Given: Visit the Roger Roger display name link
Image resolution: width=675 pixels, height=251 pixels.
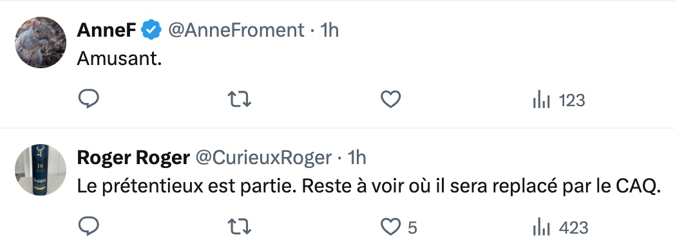Looking at the screenshot, I should pos(133,158).
